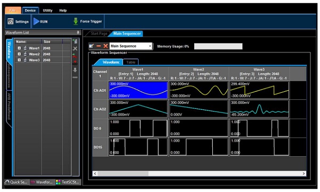Click the Settings gear icon in toolbar
The height and width of the screenshot is (192, 320).
[x=11, y=21]
